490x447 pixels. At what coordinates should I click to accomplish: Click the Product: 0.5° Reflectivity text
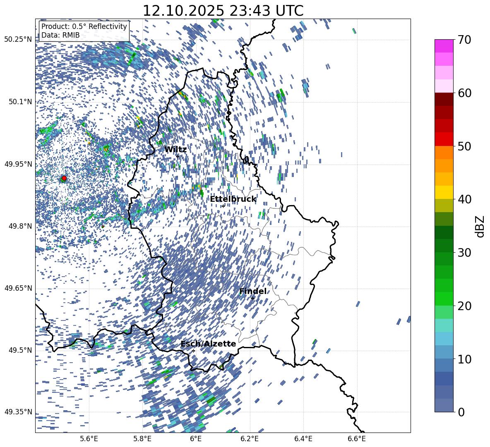(84, 26)
